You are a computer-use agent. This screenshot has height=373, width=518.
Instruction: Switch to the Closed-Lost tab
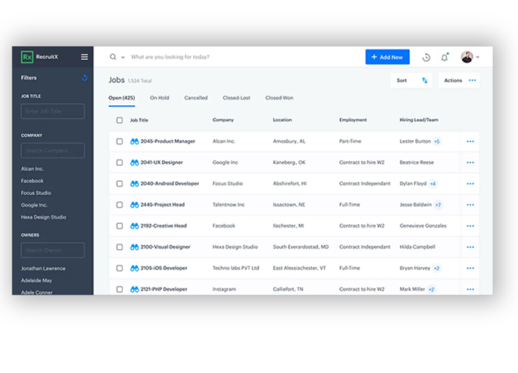237,98
